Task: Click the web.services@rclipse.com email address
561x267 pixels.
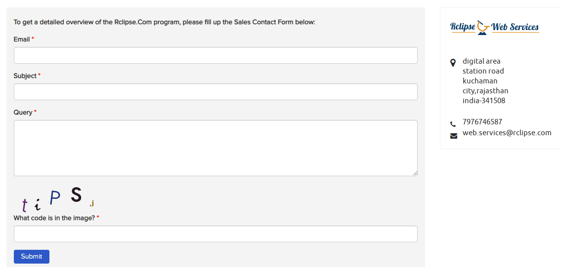Action: click(x=507, y=133)
